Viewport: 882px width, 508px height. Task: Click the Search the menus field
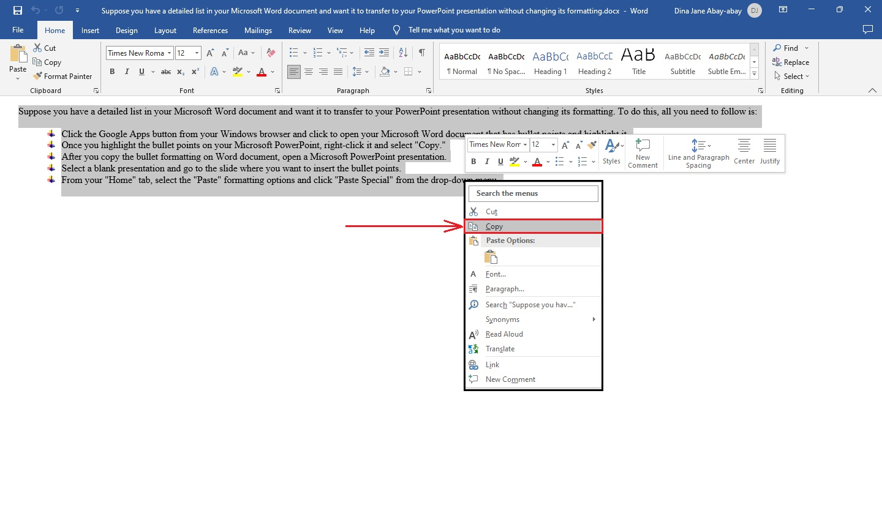coord(533,193)
